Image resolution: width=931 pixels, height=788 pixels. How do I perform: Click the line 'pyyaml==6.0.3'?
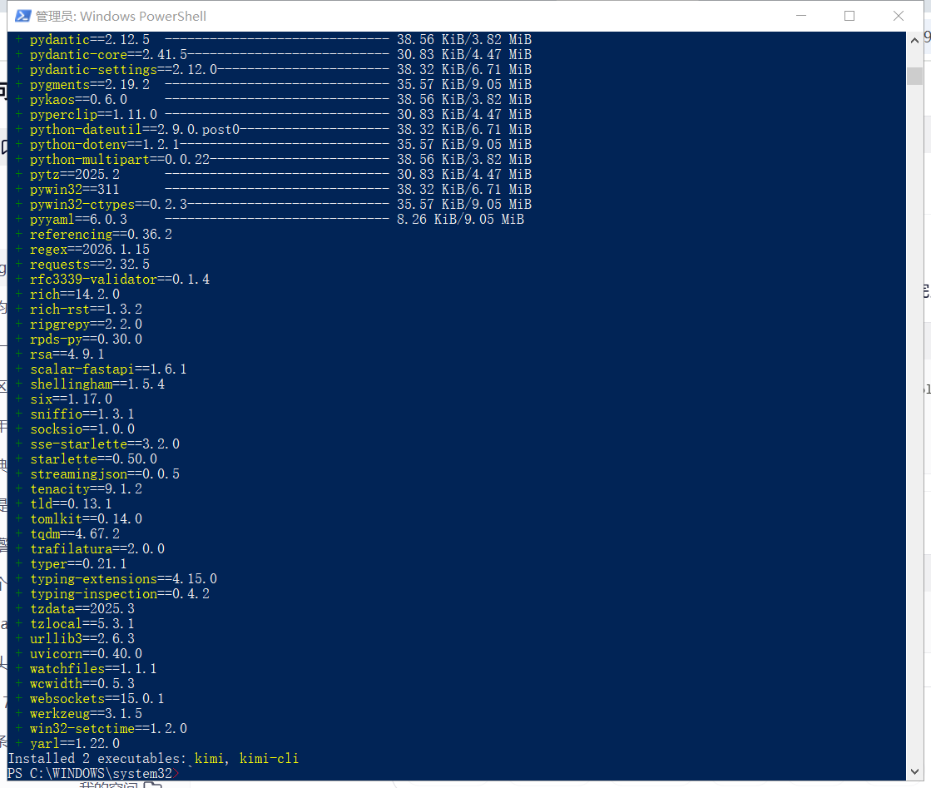78,219
